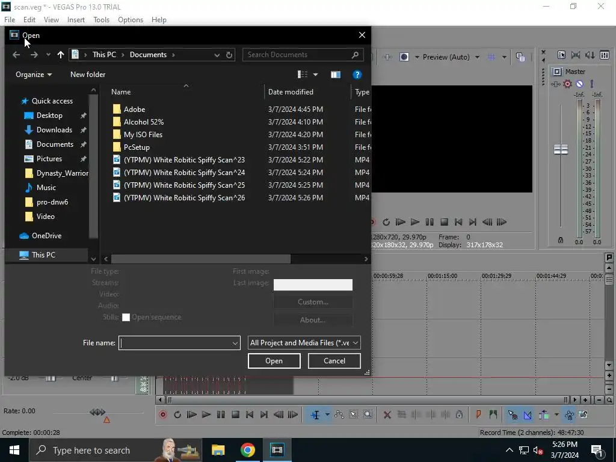Click the Downmix Output icon in the Master Bus panel
This screenshot has height=462, width=616.
576,55
